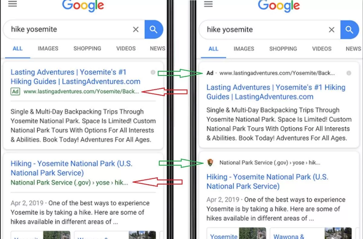The image size is (363, 239).
Task: Click the green Ad badge on left result
Action: (15, 91)
